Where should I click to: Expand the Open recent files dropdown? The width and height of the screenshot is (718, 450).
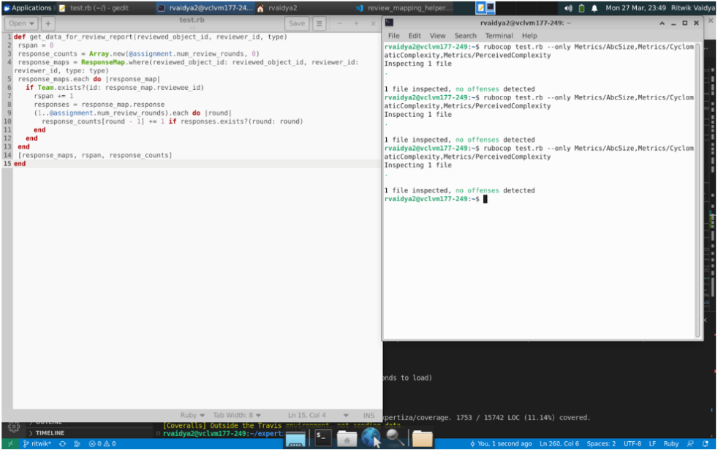point(30,23)
